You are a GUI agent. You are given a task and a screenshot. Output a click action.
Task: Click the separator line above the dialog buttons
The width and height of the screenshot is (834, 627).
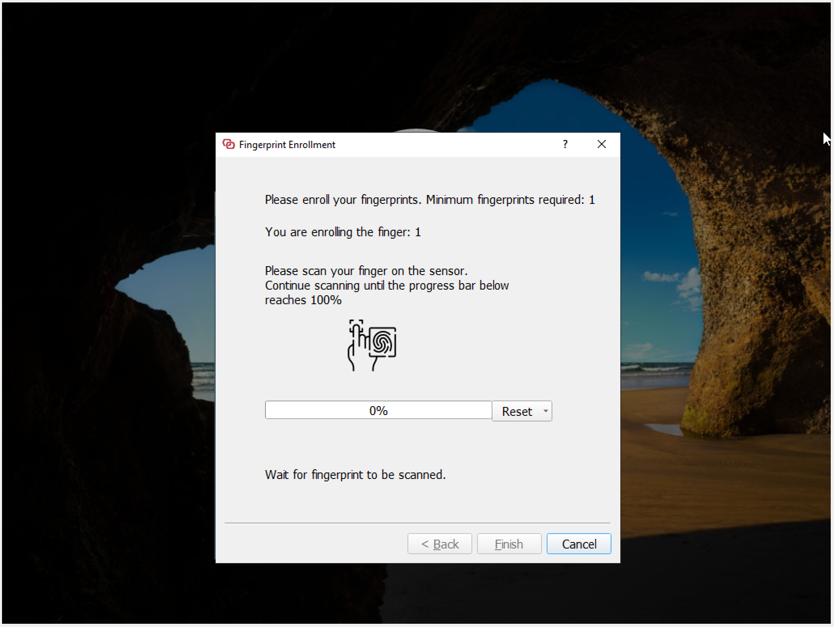[417, 523]
